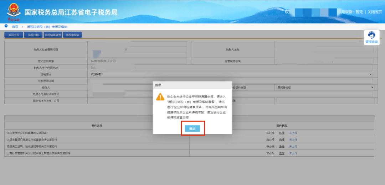Screen dimensions: 385x185
Task: Click 关闭当页 in the header
Action: point(375,12)
